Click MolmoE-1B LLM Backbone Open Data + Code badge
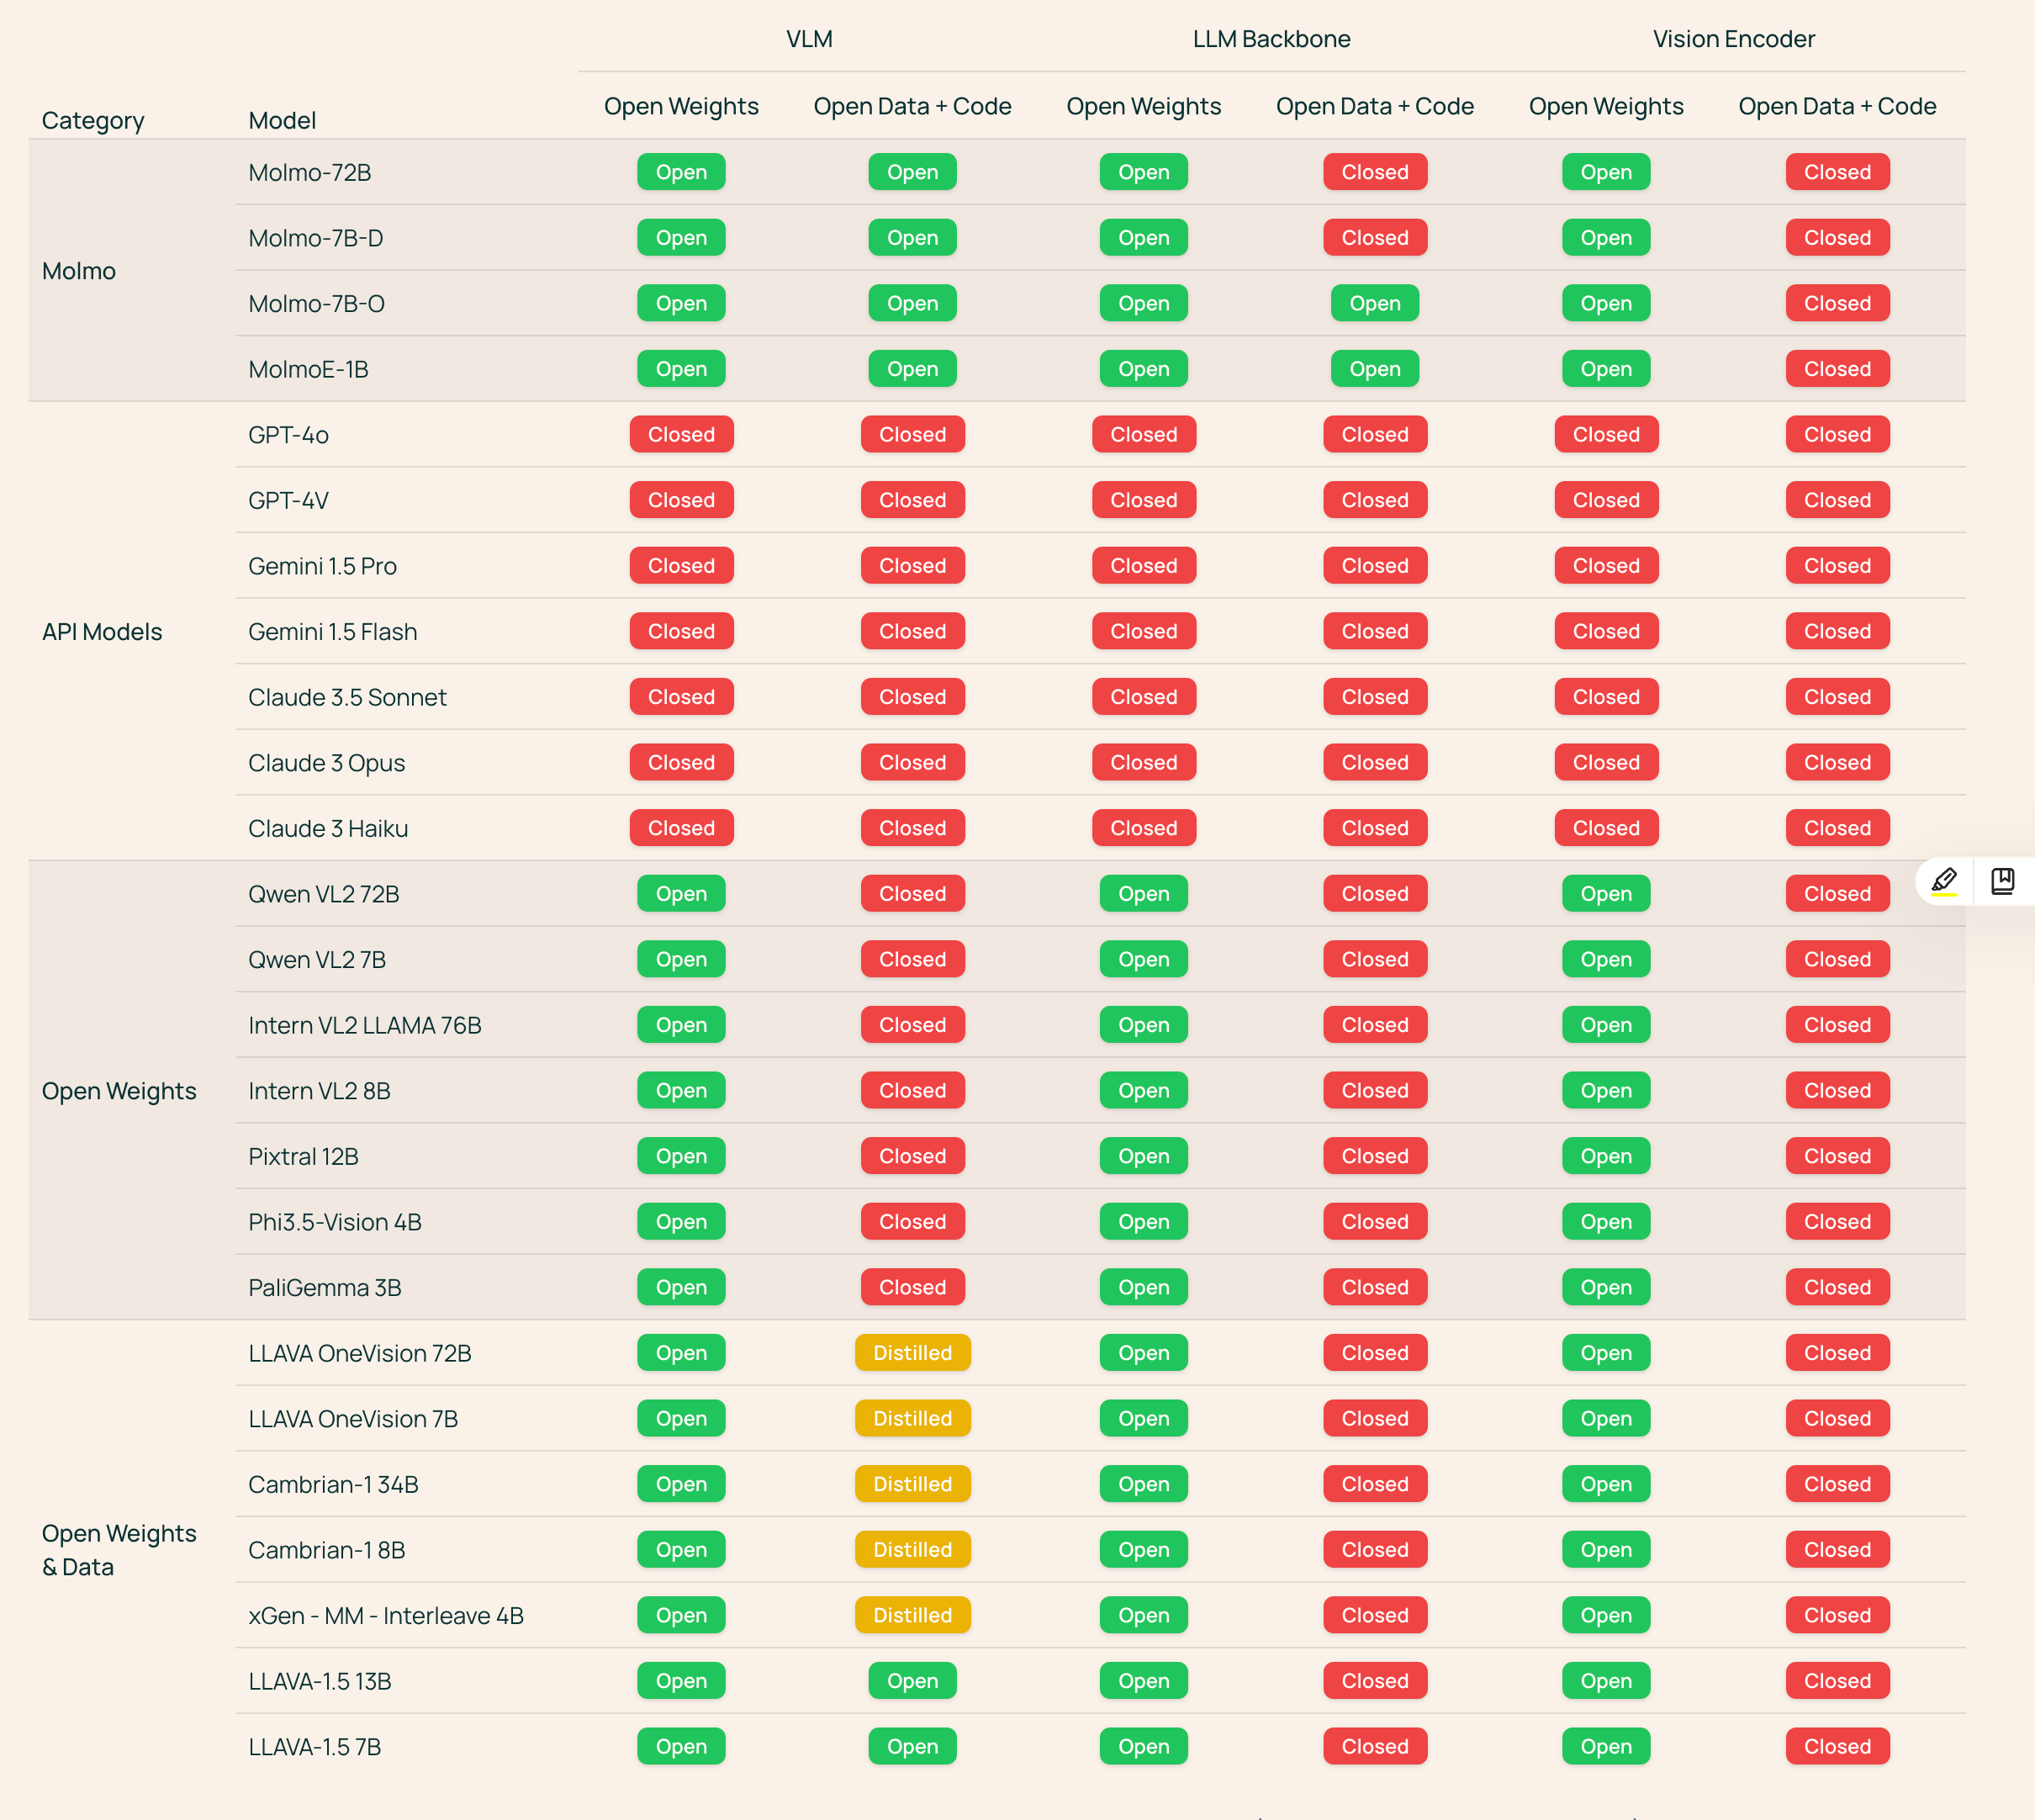This screenshot has width=2035, height=1820. click(x=1374, y=369)
